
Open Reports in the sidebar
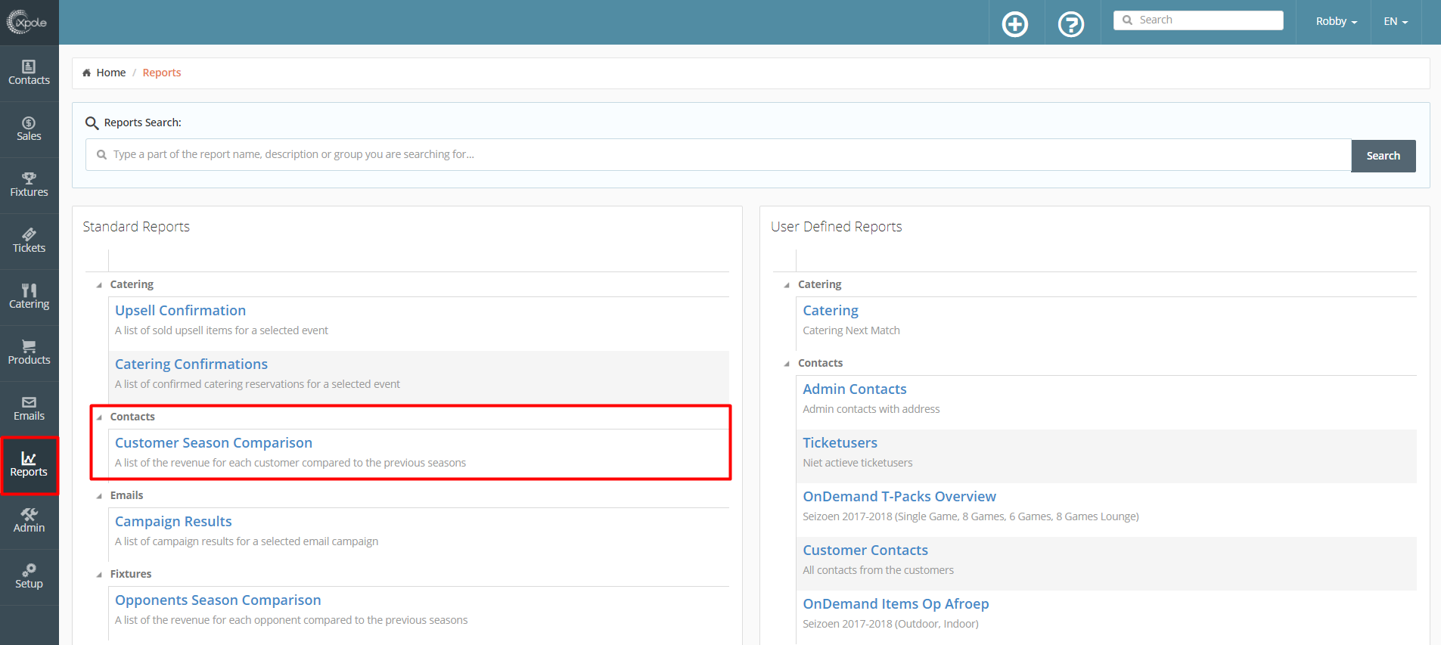tap(29, 465)
